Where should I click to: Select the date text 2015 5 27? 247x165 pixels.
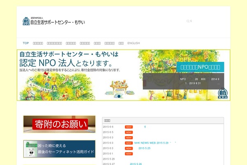(109, 164)
